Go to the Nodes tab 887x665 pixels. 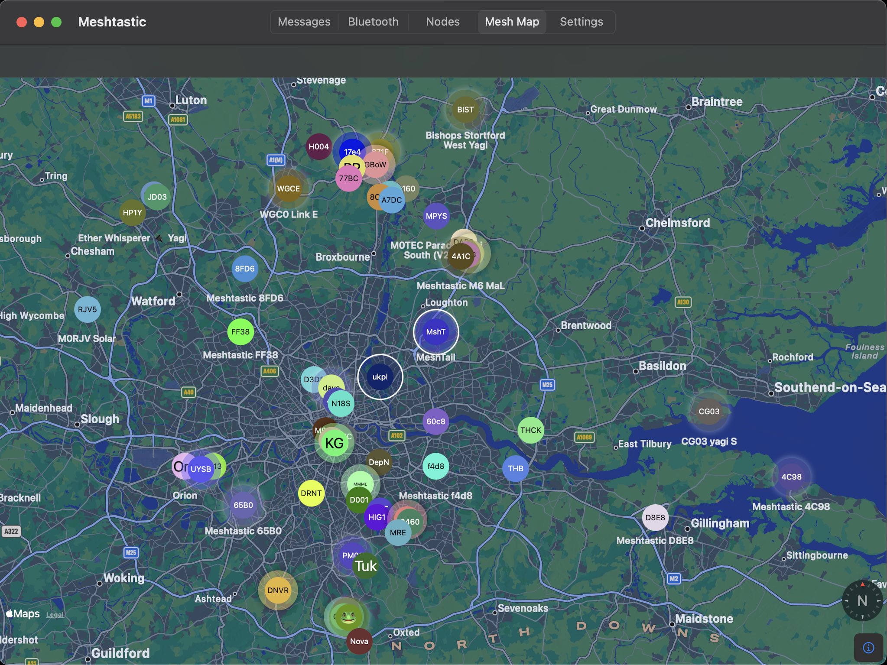pos(442,22)
